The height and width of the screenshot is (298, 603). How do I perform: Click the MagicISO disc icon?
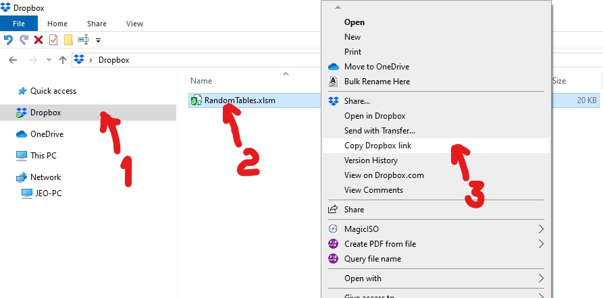333,229
